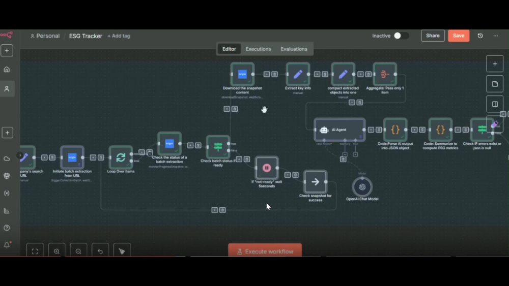509x286 pixels.
Task: Expand the collapsed left sidebar arrow
Action: tap(20, 155)
